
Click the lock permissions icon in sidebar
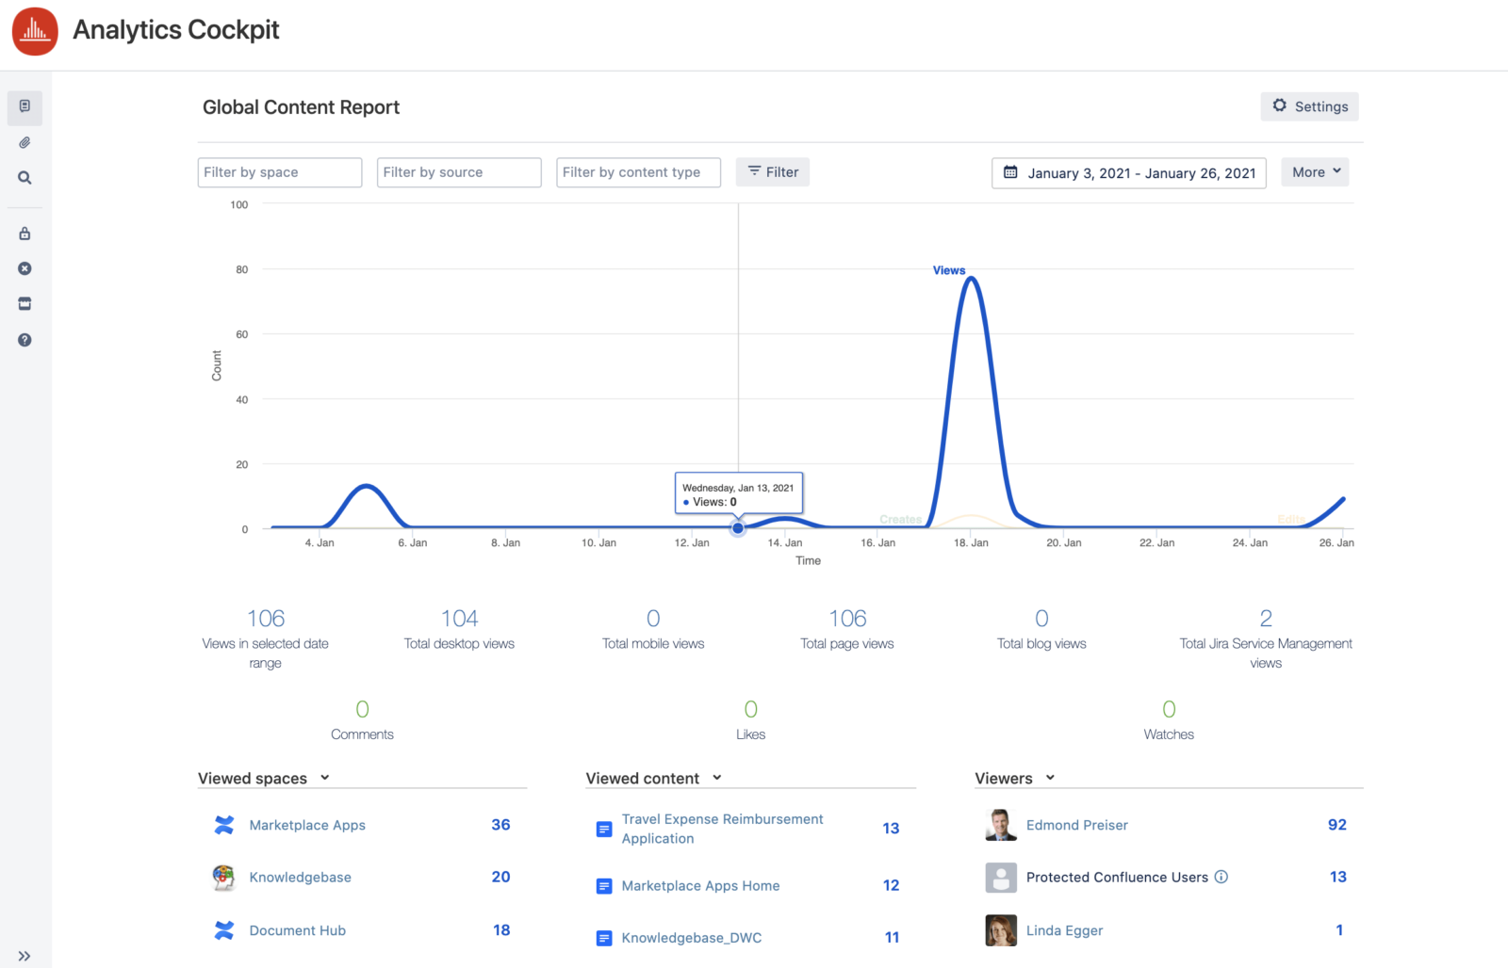(25, 233)
